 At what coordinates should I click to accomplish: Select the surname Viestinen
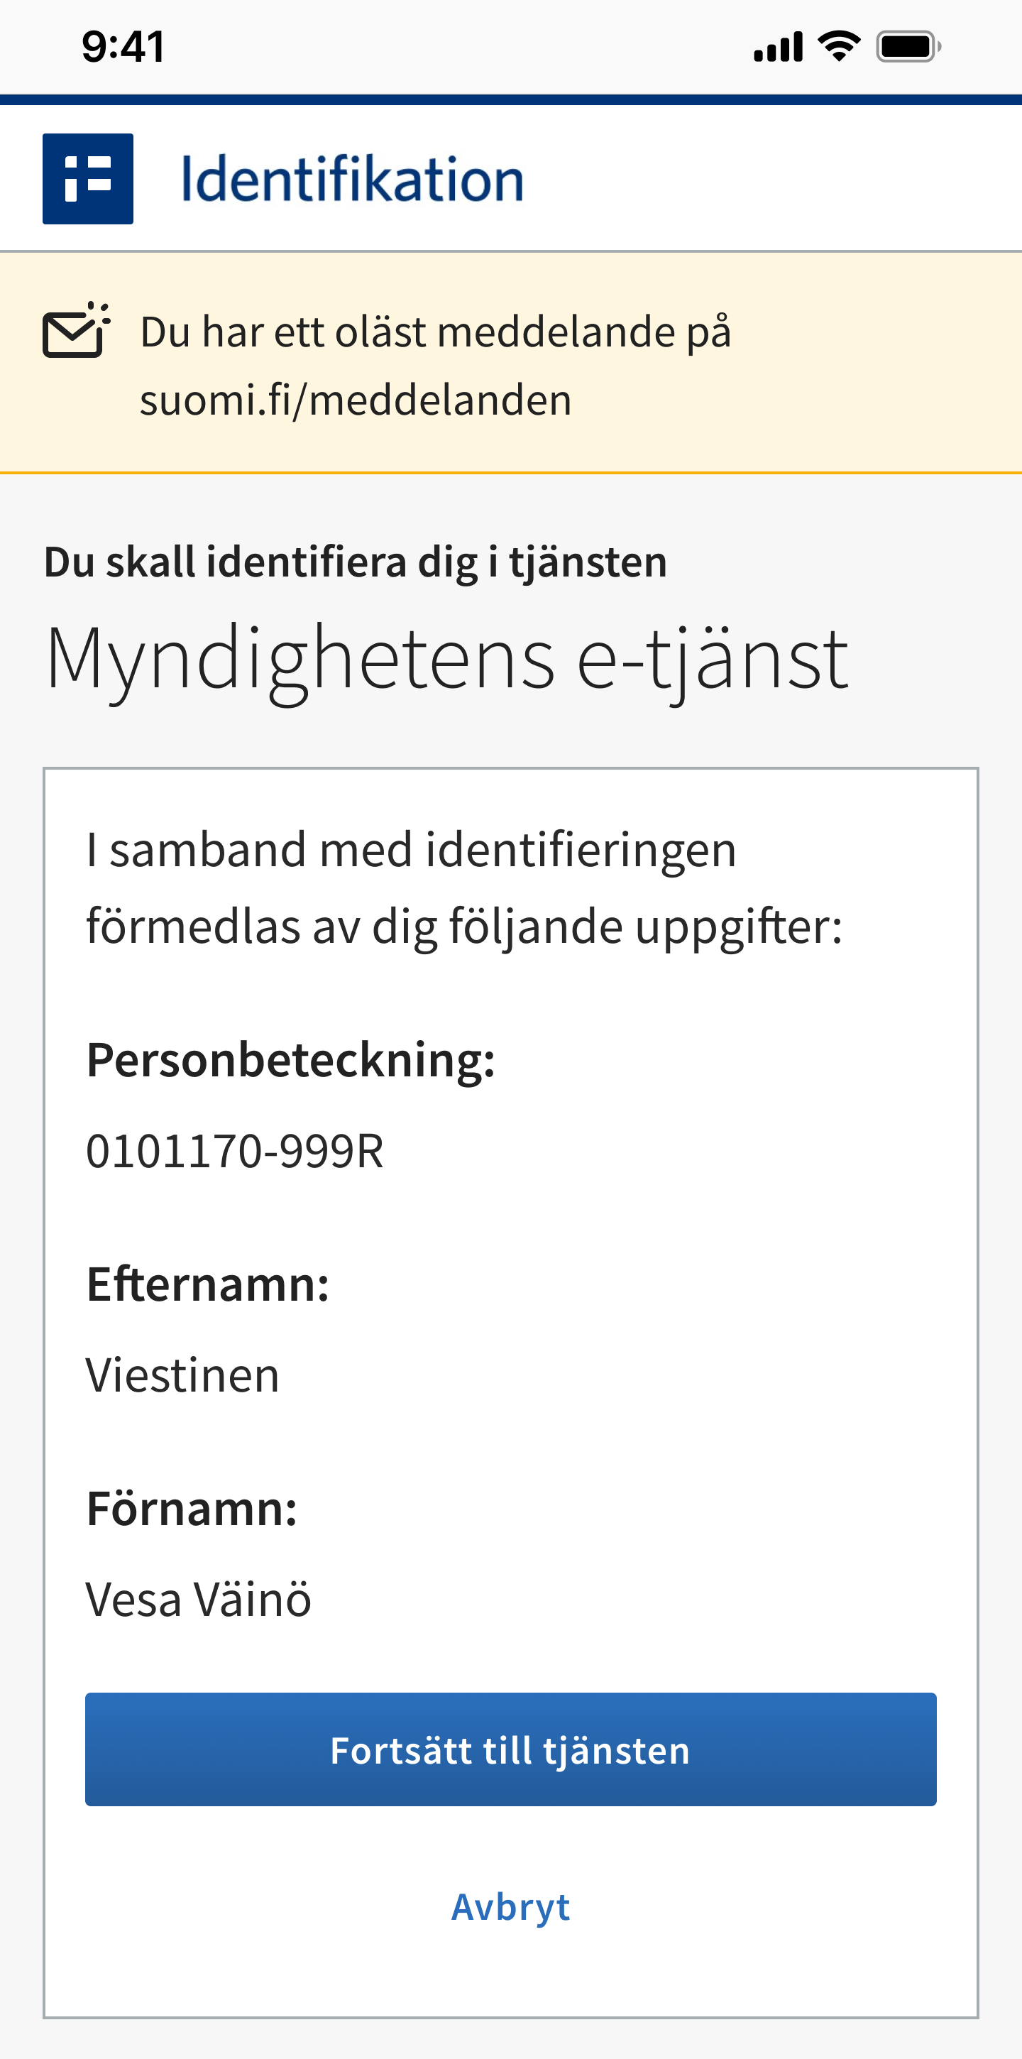click(x=183, y=1375)
